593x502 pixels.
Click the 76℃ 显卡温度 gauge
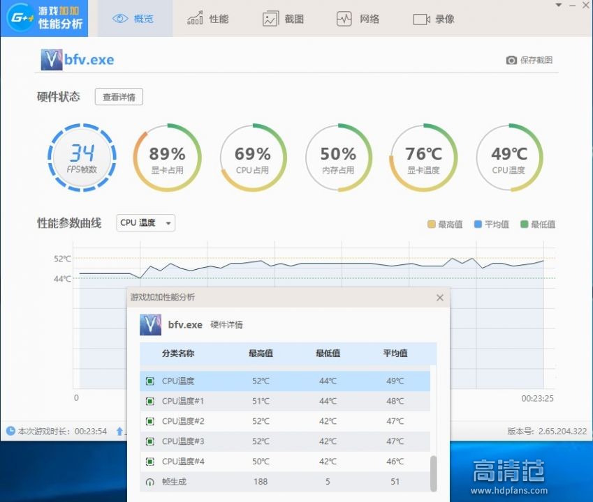tap(423, 158)
